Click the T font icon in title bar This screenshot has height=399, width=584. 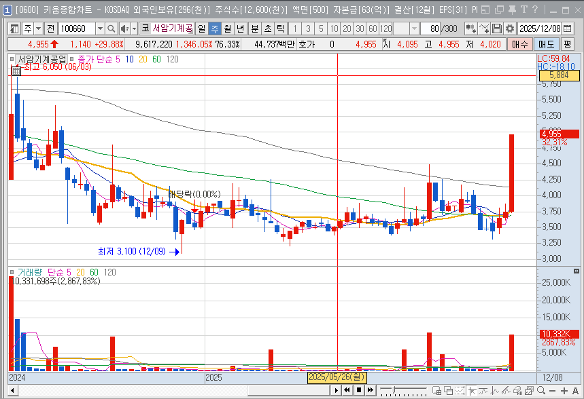click(x=523, y=9)
